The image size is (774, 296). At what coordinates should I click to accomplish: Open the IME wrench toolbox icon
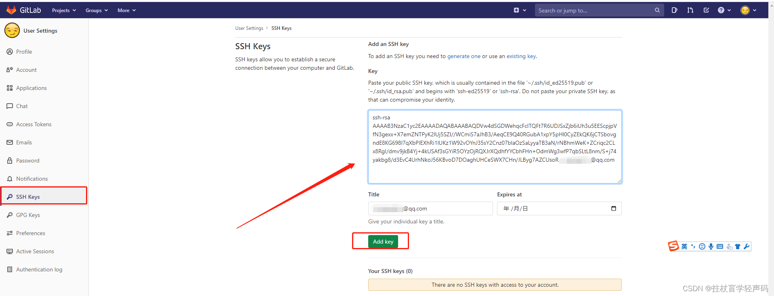click(x=747, y=246)
